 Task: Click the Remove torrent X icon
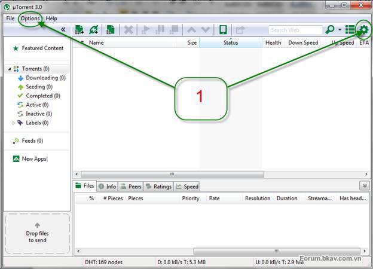(128, 30)
